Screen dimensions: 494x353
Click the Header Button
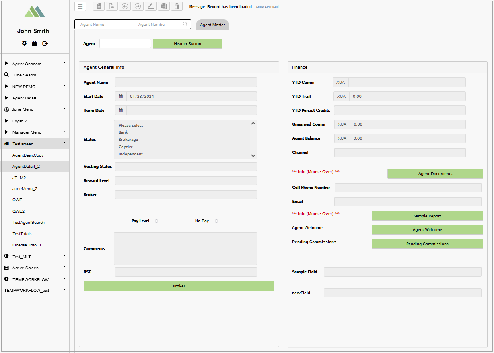[187, 43]
